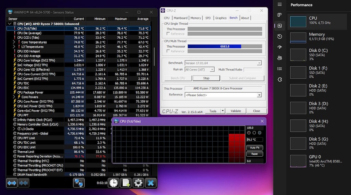The width and height of the screenshot is (351, 195).
Task: Click the Close button in CPU-Z
Action: [256, 111]
